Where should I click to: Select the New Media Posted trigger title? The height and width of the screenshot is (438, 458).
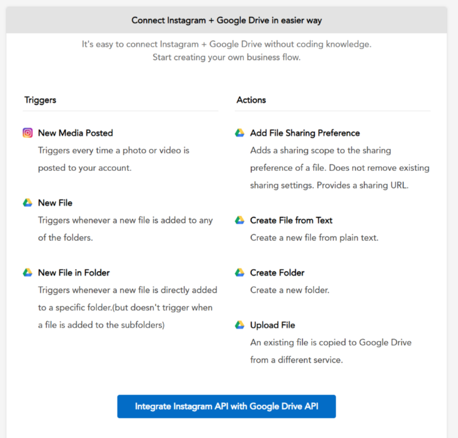coord(75,133)
